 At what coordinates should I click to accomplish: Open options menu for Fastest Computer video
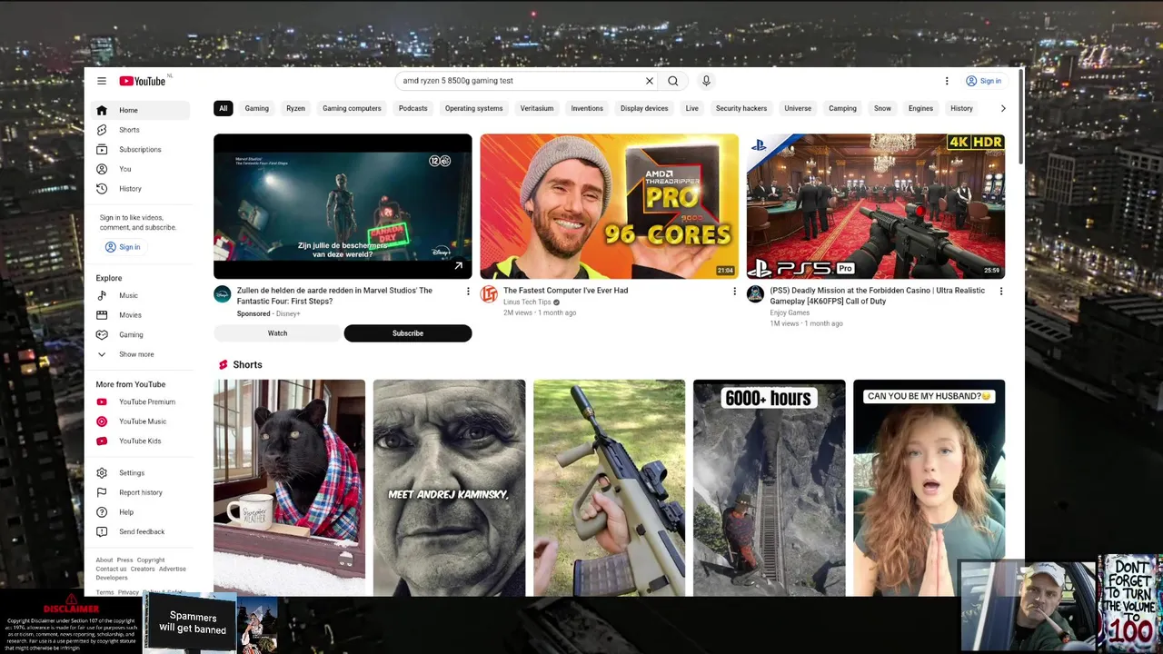click(734, 292)
